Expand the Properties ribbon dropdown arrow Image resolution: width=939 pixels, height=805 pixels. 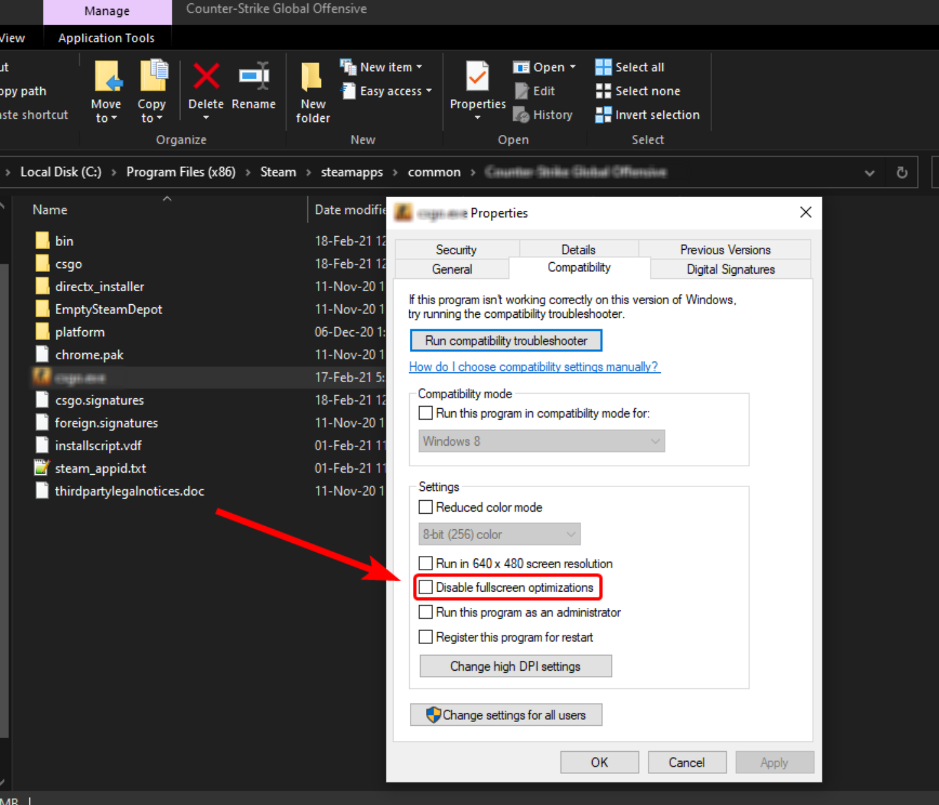pyautogui.click(x=478, y=117)
